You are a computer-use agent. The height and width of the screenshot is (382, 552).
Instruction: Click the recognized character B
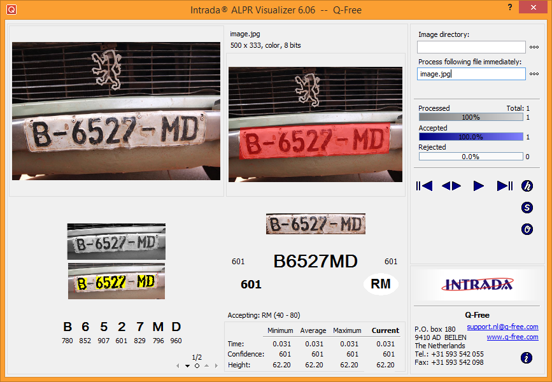[67, 327]
